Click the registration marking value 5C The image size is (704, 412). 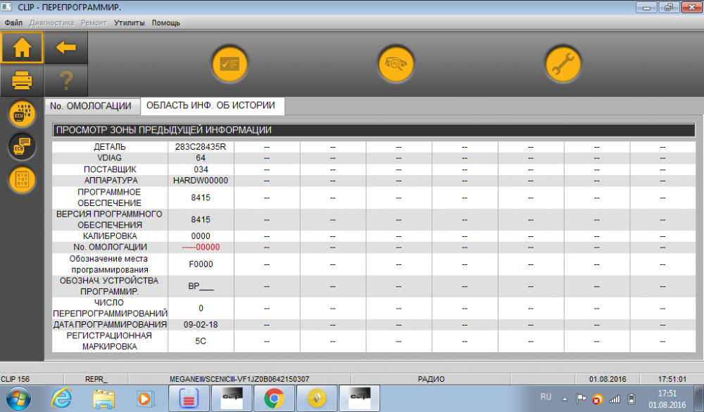click(201, 341)
